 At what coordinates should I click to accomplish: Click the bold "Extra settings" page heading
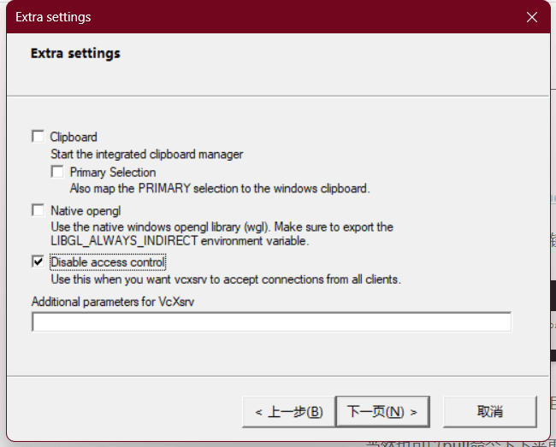75,53
